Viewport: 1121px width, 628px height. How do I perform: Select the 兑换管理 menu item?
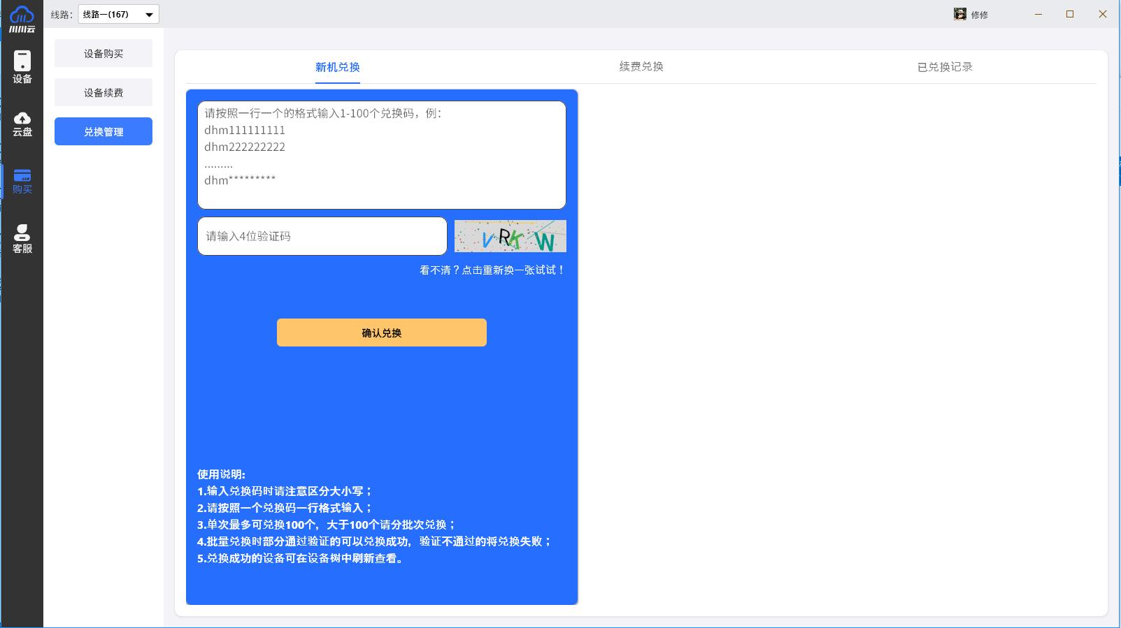(103, 132)
